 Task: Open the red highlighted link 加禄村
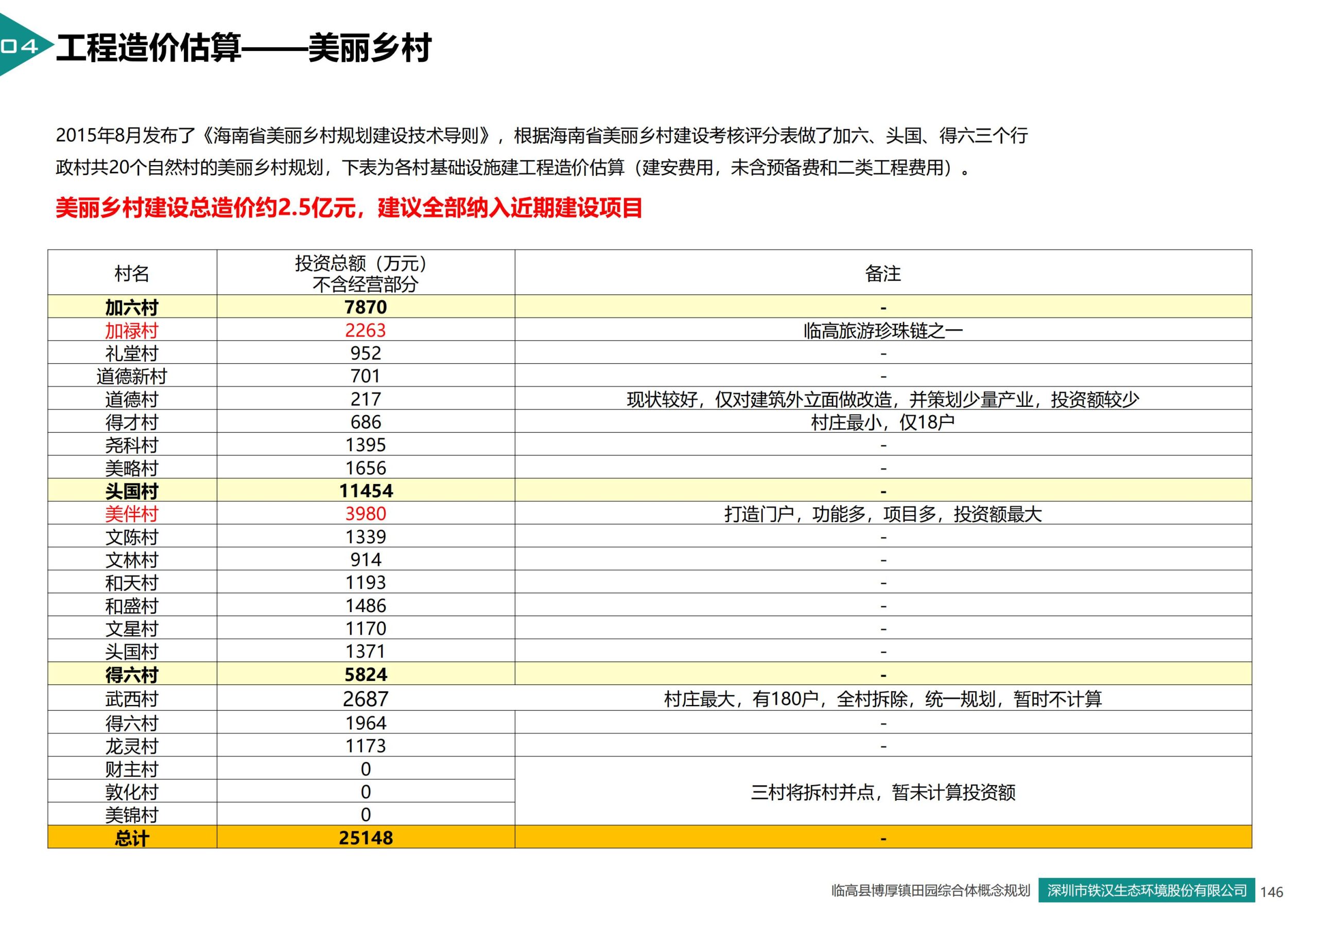(131, 331)
